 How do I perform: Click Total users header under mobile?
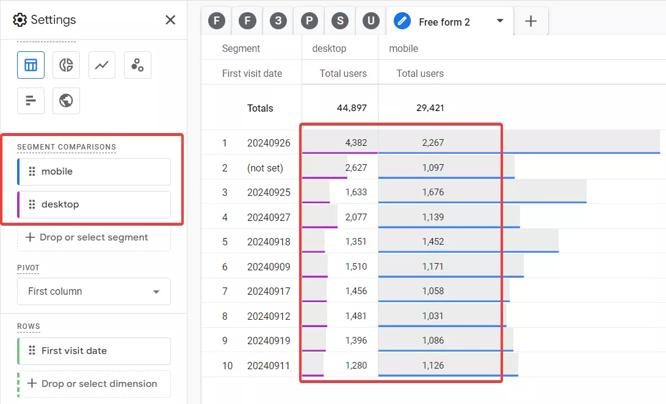tap(420, 73)
